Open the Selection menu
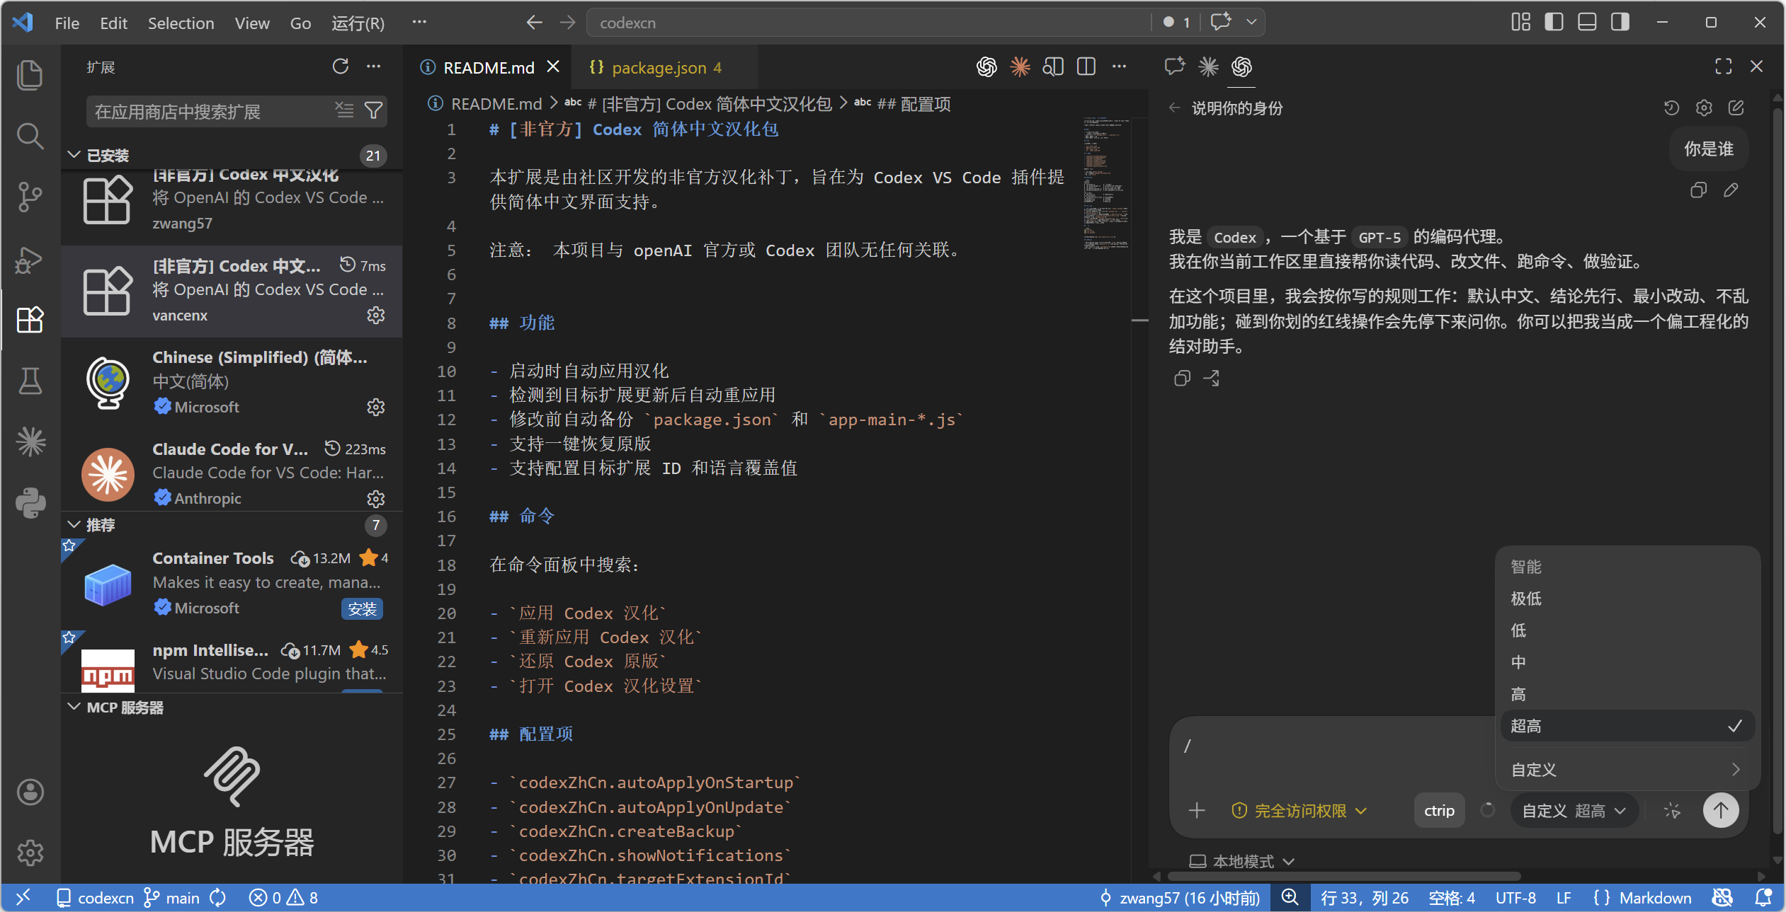 (x=181, y=23)
